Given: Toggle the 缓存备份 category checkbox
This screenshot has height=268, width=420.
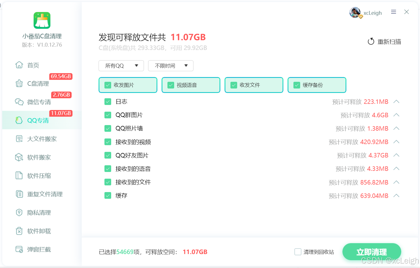Looking at the screenshot, I should click(297, 85).
